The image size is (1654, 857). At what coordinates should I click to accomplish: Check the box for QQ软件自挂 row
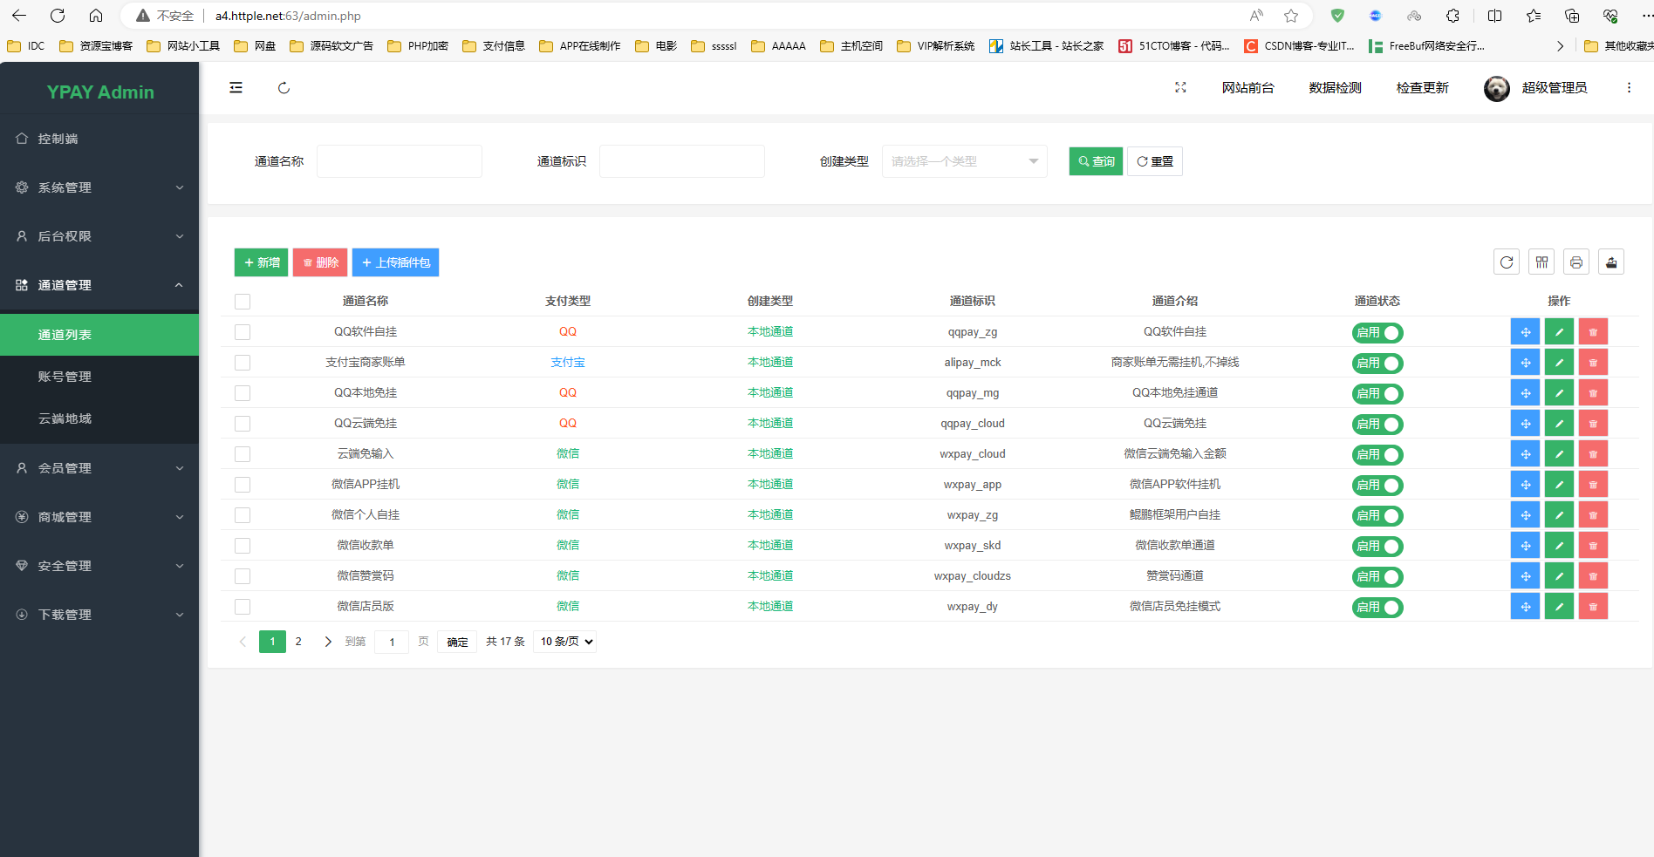point(243,332)
